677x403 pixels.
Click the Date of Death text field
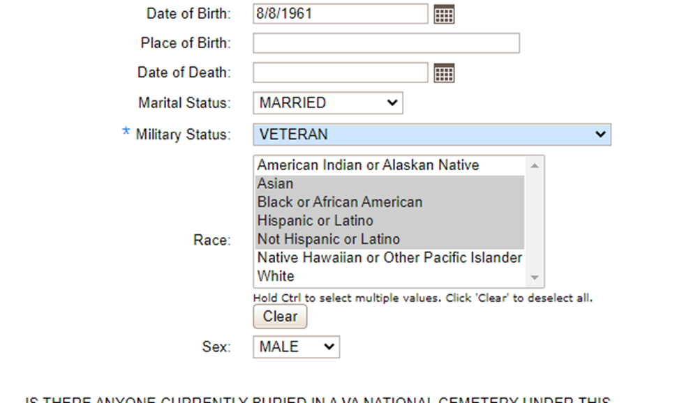(340, 73)
